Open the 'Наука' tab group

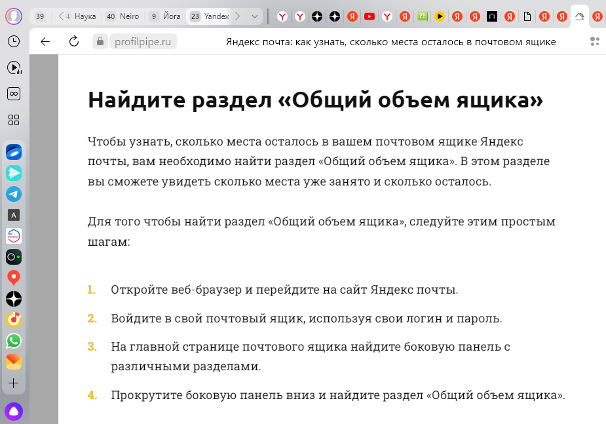81,16
